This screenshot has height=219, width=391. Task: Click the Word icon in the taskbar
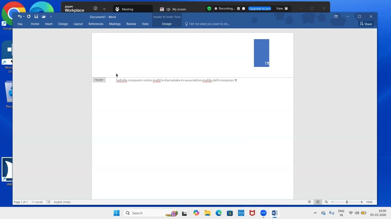(275, 213)
